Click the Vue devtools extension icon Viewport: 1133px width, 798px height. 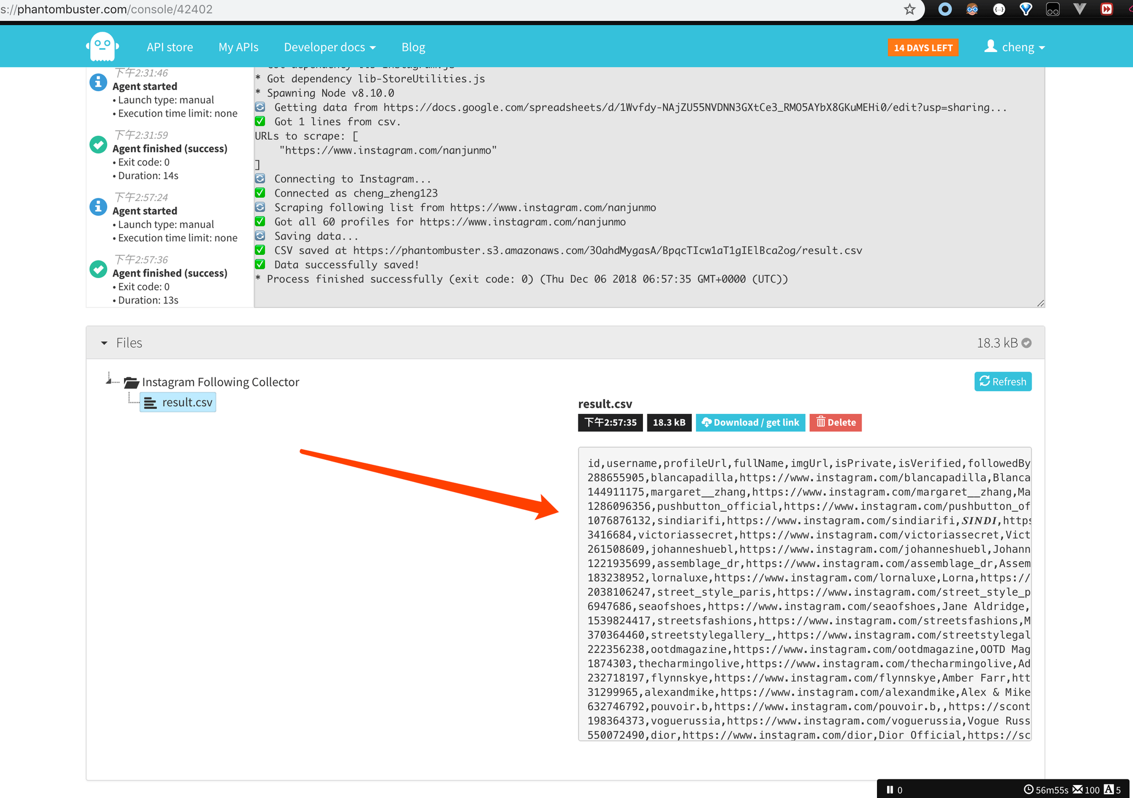[x=1080, y=9]
